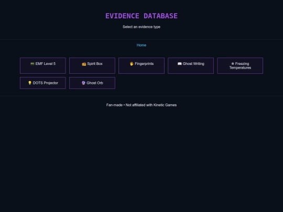Choose the Ghost Orb evidence card

92,83
